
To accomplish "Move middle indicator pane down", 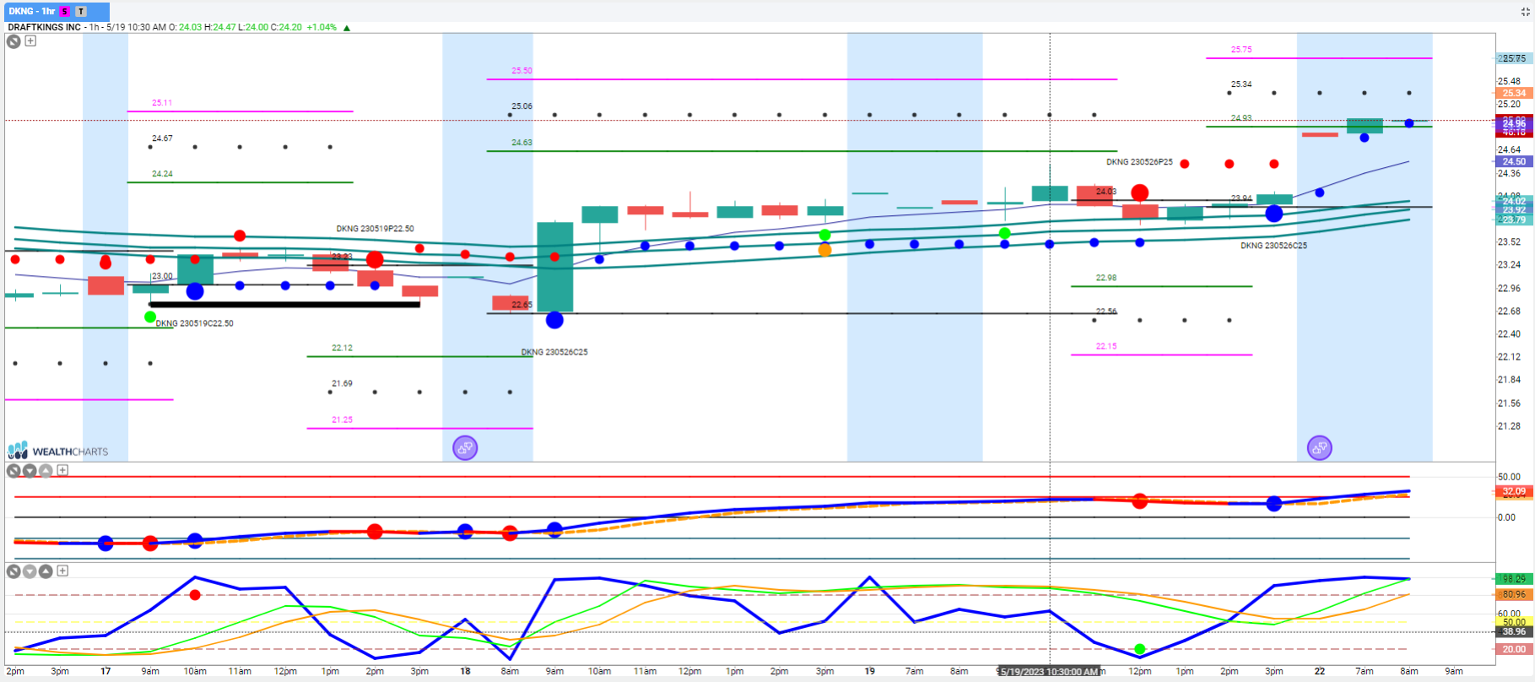I will tap(30, 471).
